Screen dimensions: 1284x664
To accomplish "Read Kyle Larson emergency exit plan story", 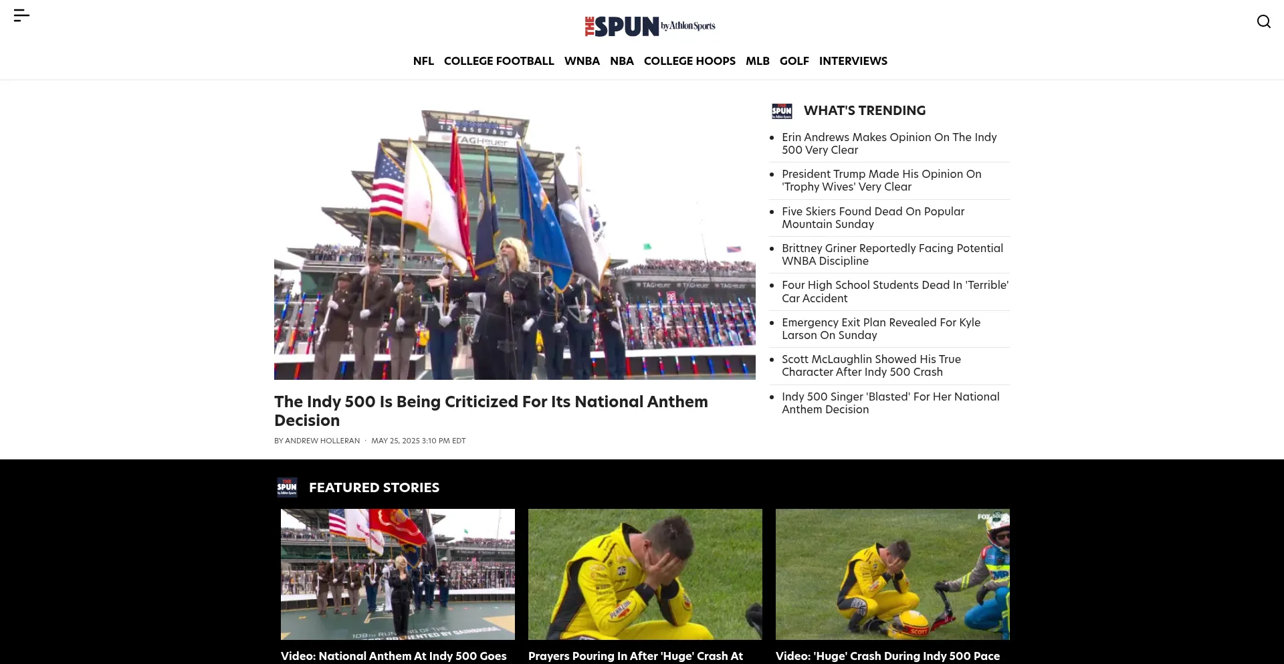I will 881,329.
